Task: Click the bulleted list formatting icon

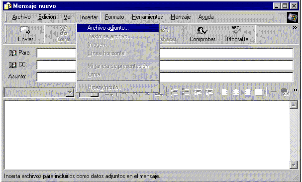Action: [186, 92]
